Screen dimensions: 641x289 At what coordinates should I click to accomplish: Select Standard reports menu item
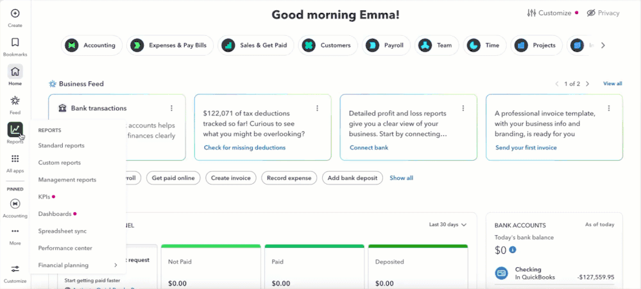tap(61, 145)
